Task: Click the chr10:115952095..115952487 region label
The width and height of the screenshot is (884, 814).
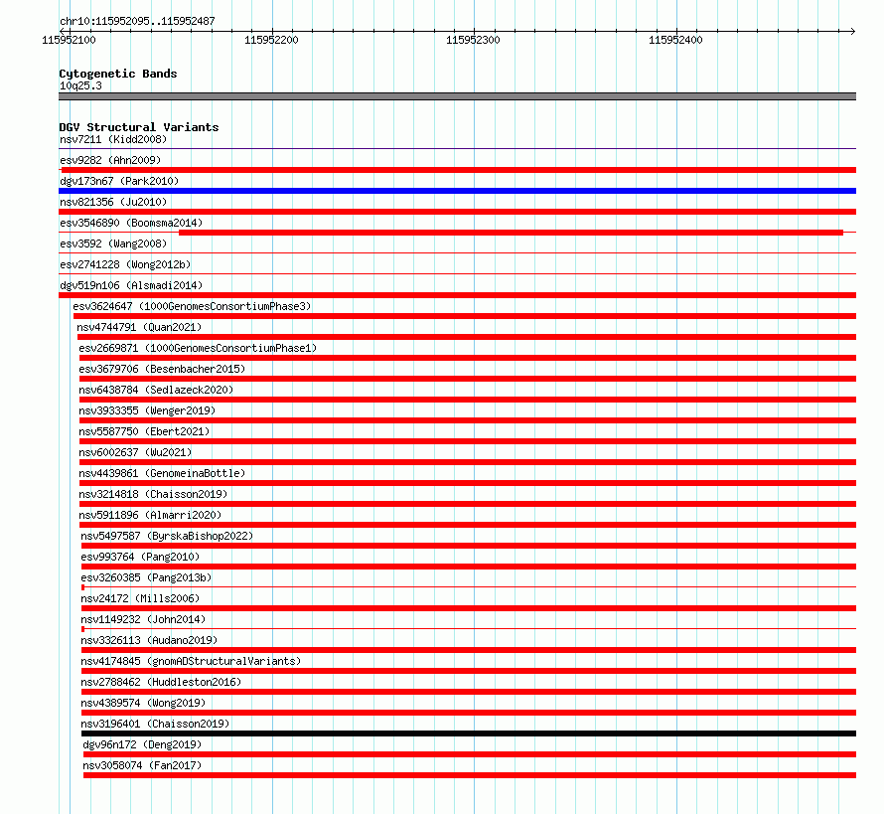Action: (137, 22)
